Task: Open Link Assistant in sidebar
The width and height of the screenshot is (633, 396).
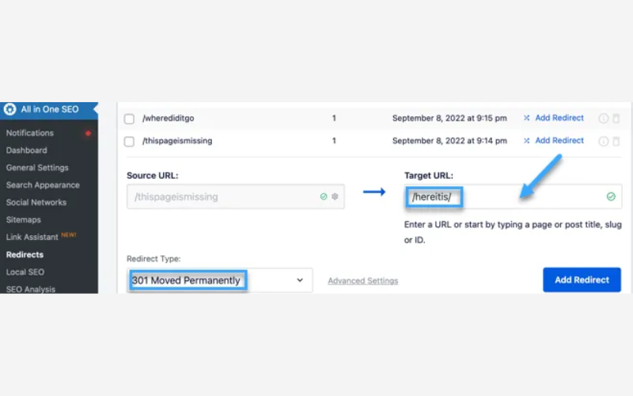Action: pos(32,237)
